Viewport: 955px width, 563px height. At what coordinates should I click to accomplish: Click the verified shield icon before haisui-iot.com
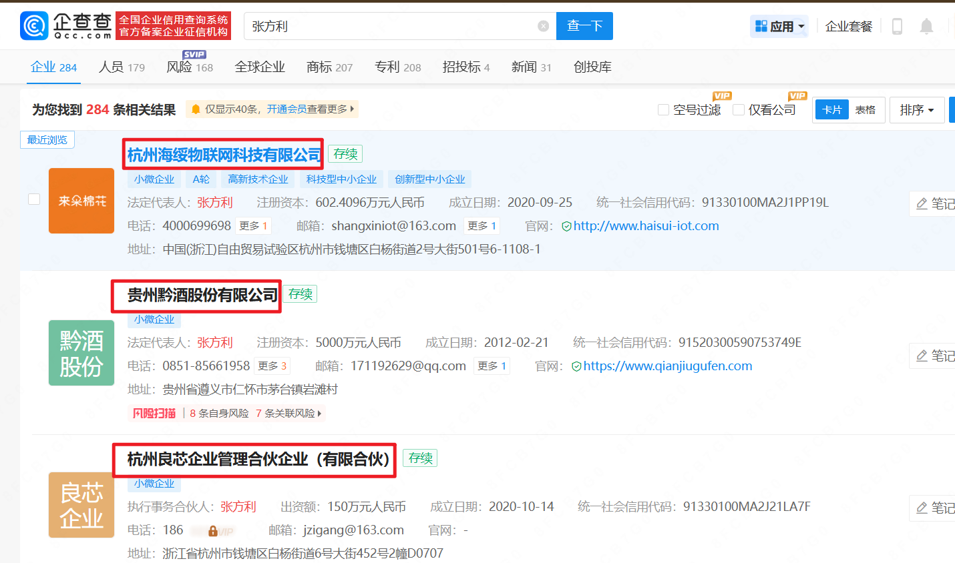pyautogui.click(x=566, y=226)
